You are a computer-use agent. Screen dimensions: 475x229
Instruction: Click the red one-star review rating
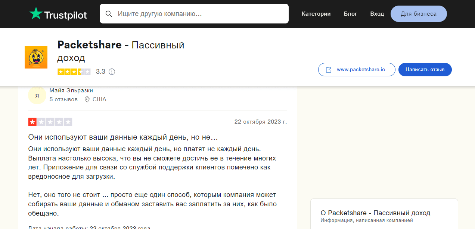(x=50, y=122)
